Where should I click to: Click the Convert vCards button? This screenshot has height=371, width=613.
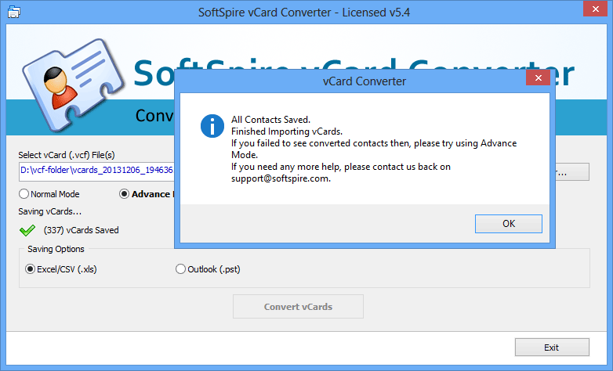point(298,307)
